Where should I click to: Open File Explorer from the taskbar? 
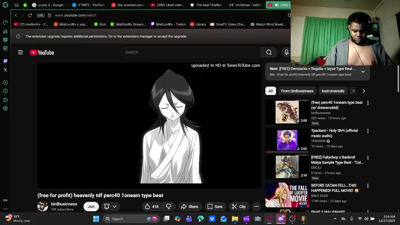tap(235, 219)
